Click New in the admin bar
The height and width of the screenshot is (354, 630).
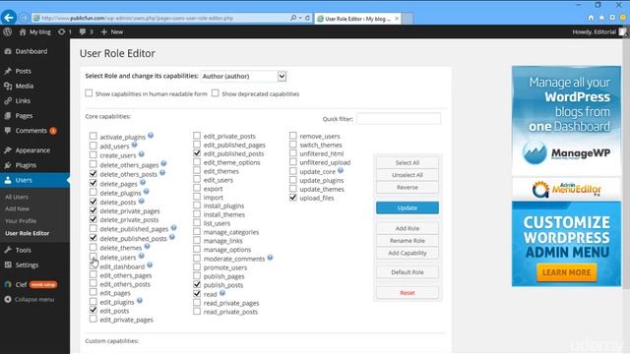pyautogui.click(x=112, y=31)
